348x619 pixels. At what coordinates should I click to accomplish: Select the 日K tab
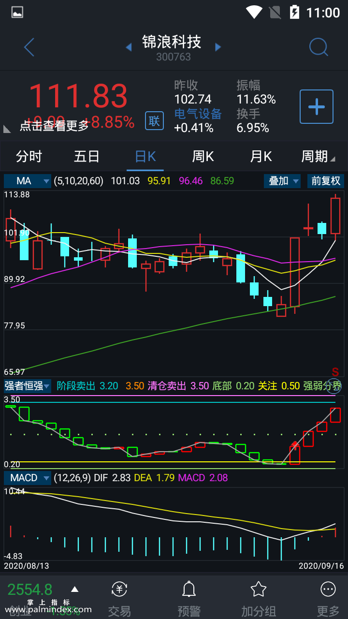pos(145,156)
